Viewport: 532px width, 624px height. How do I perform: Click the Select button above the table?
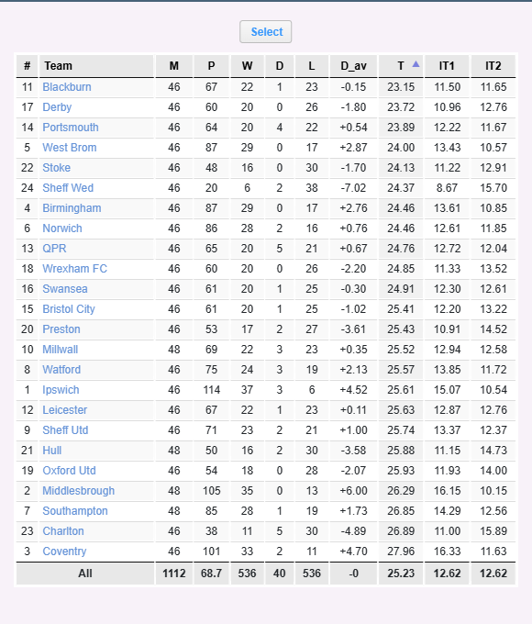pyautogui.click(x=265, y=32)
